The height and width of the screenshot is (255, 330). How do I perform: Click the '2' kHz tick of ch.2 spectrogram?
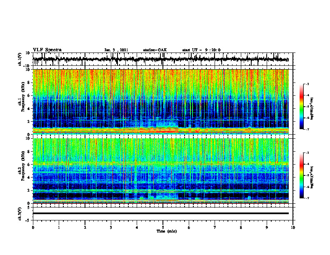pyautogui.click(x=29, y=190)
